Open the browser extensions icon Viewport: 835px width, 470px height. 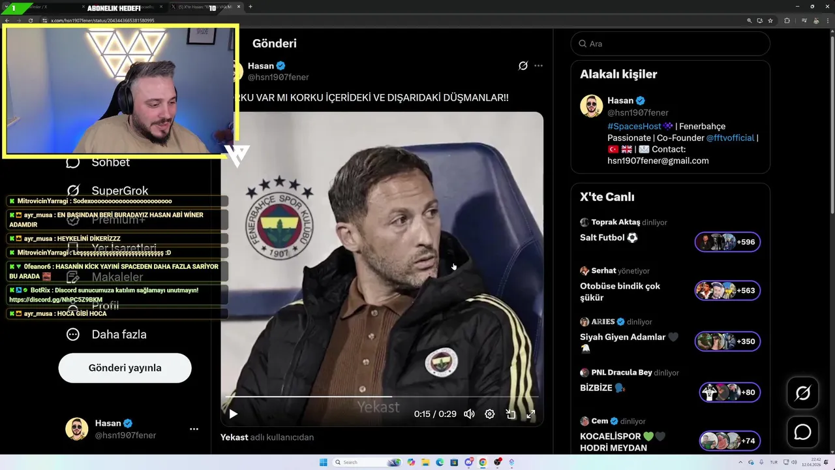point(787,21)
